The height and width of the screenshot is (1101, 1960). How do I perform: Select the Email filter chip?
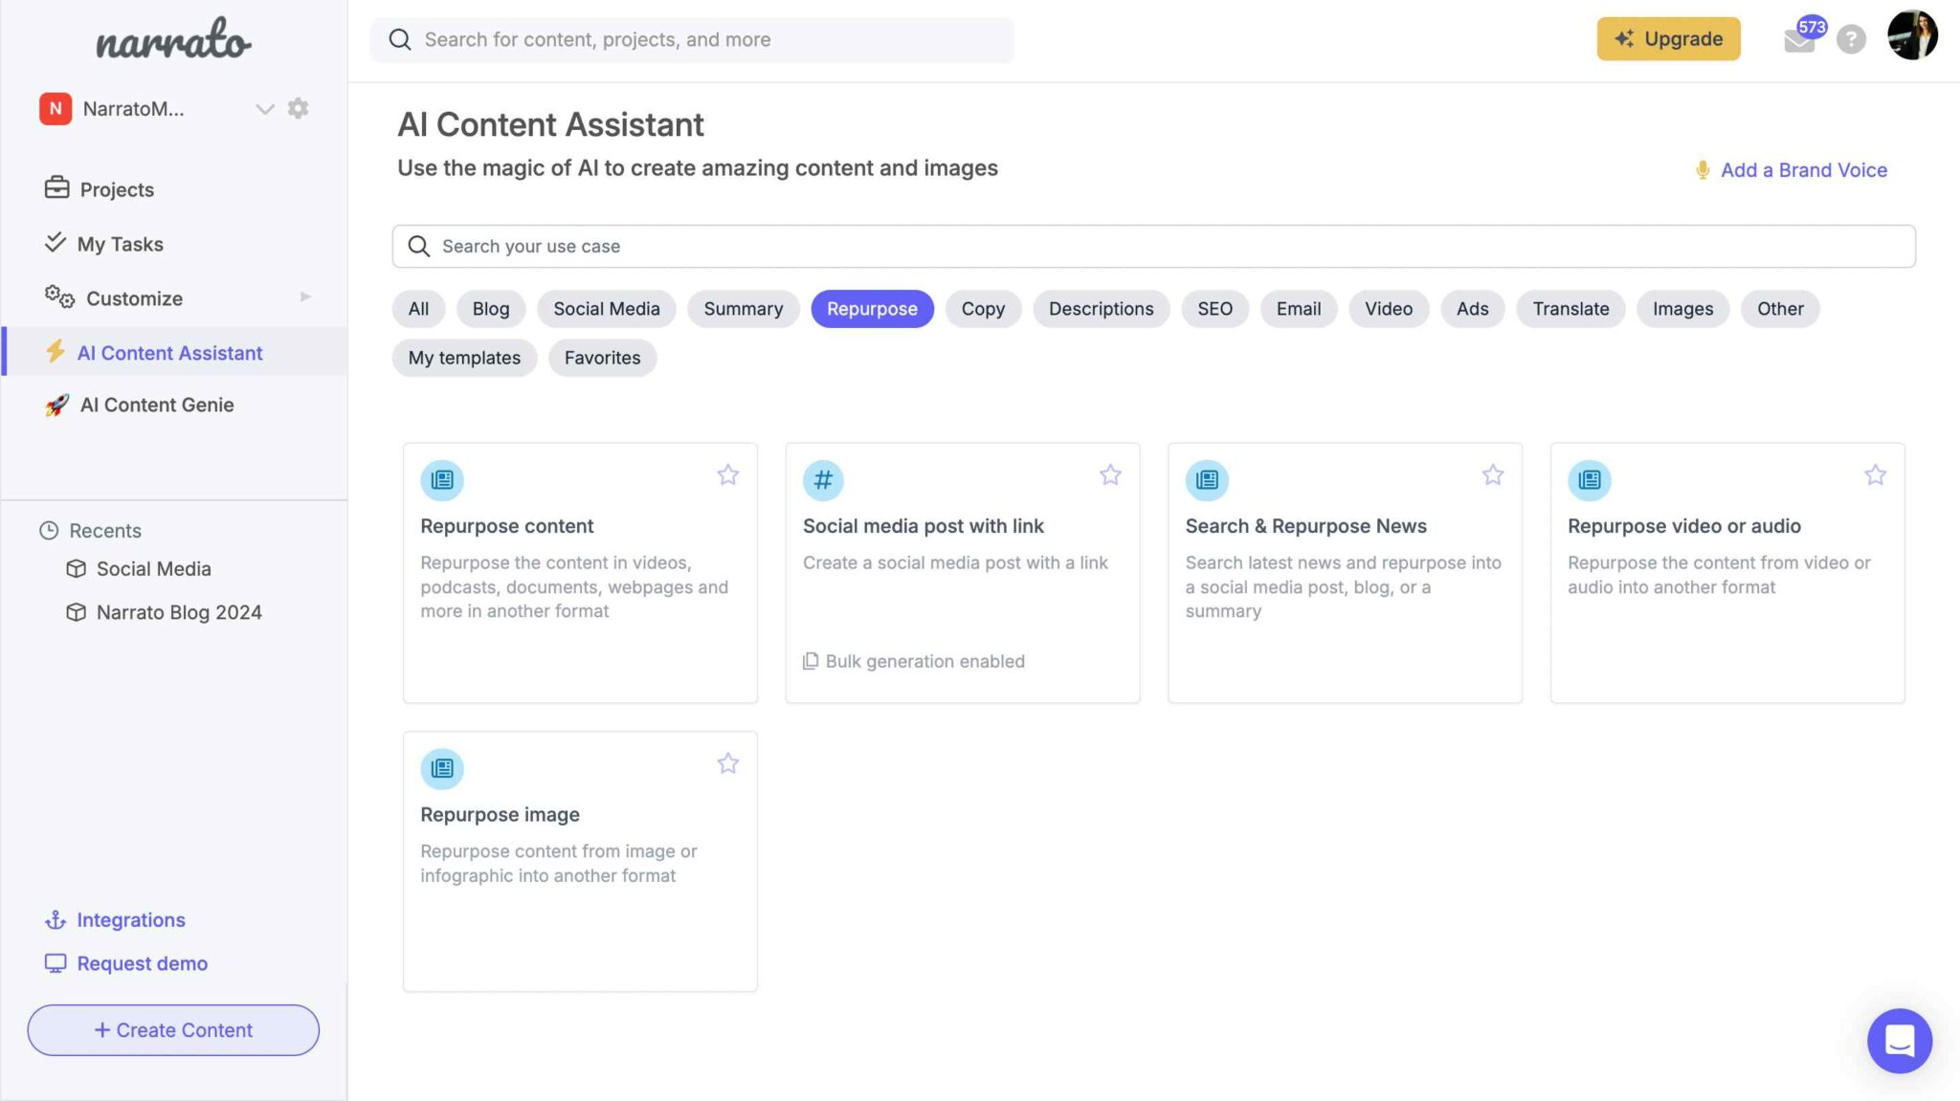[1299, 308]
